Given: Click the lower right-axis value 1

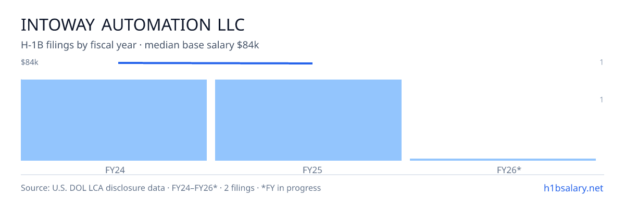Looking at the screenshot, I should coord(601,99).
